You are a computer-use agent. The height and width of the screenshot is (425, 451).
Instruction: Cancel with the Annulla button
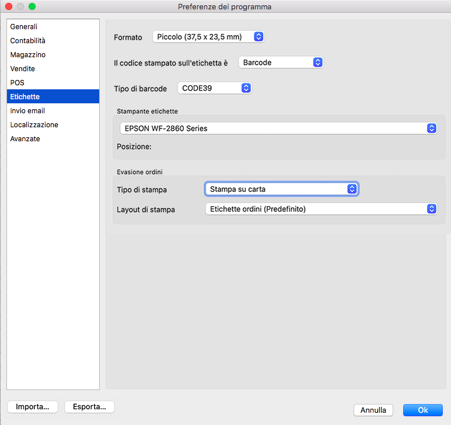[x=373, y=410]
